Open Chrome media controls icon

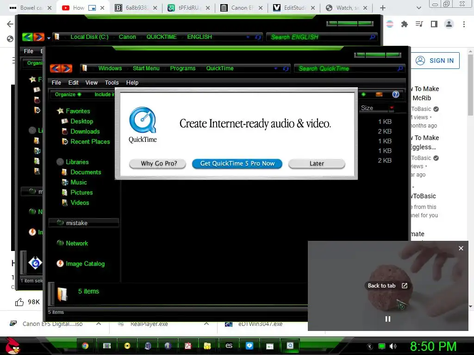pos(419,24)
